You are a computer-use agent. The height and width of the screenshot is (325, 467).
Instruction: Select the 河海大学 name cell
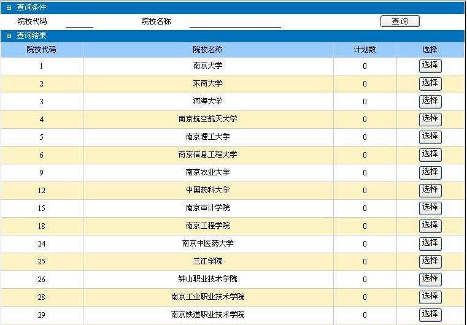coord(208,102)
